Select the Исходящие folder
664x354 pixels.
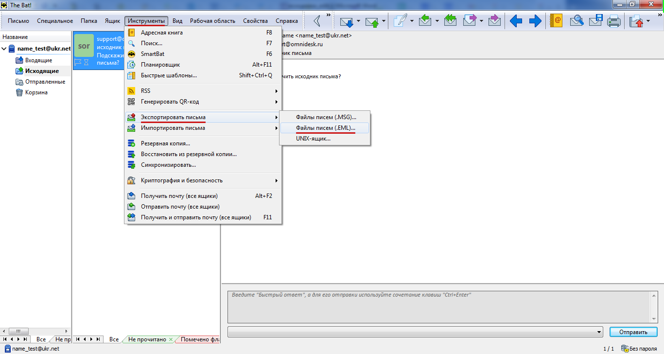point(42,71)
